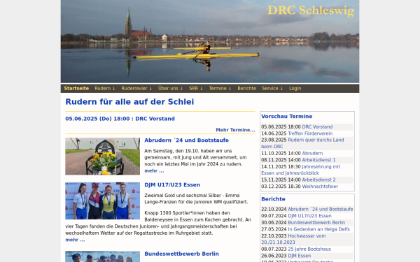
Task: Click the rowing banner image
Action: click(x=210, y=41)
